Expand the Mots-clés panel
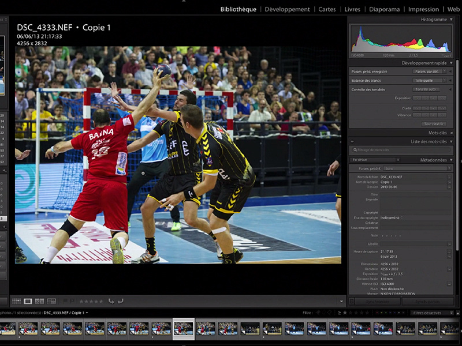This screenshot has height=346, width=462. click(x=451, y=133)
